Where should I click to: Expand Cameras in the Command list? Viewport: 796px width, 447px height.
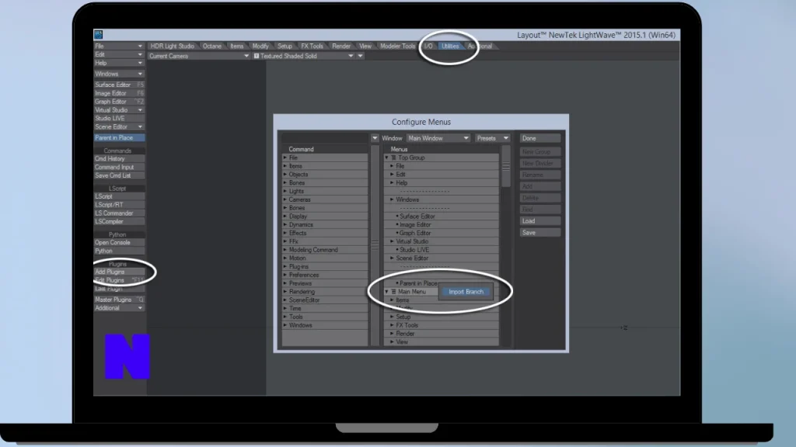[285, 199]
